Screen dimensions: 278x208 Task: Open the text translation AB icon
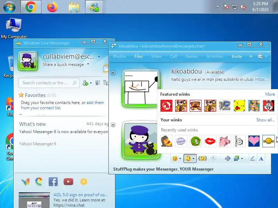click(228, 158)
